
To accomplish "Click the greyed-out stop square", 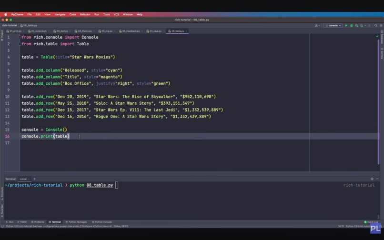I will [369, 25].
